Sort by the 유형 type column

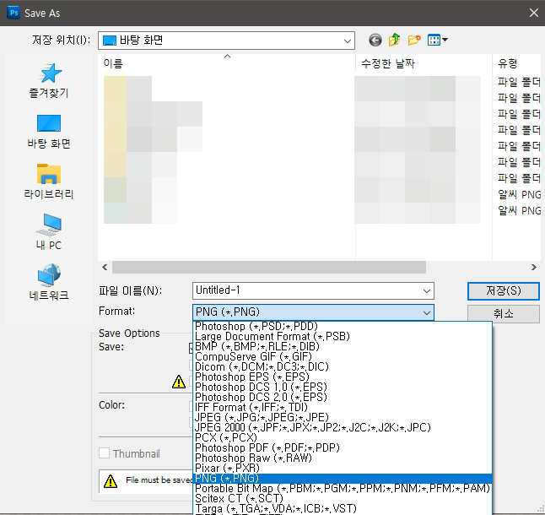pos(516,63)
